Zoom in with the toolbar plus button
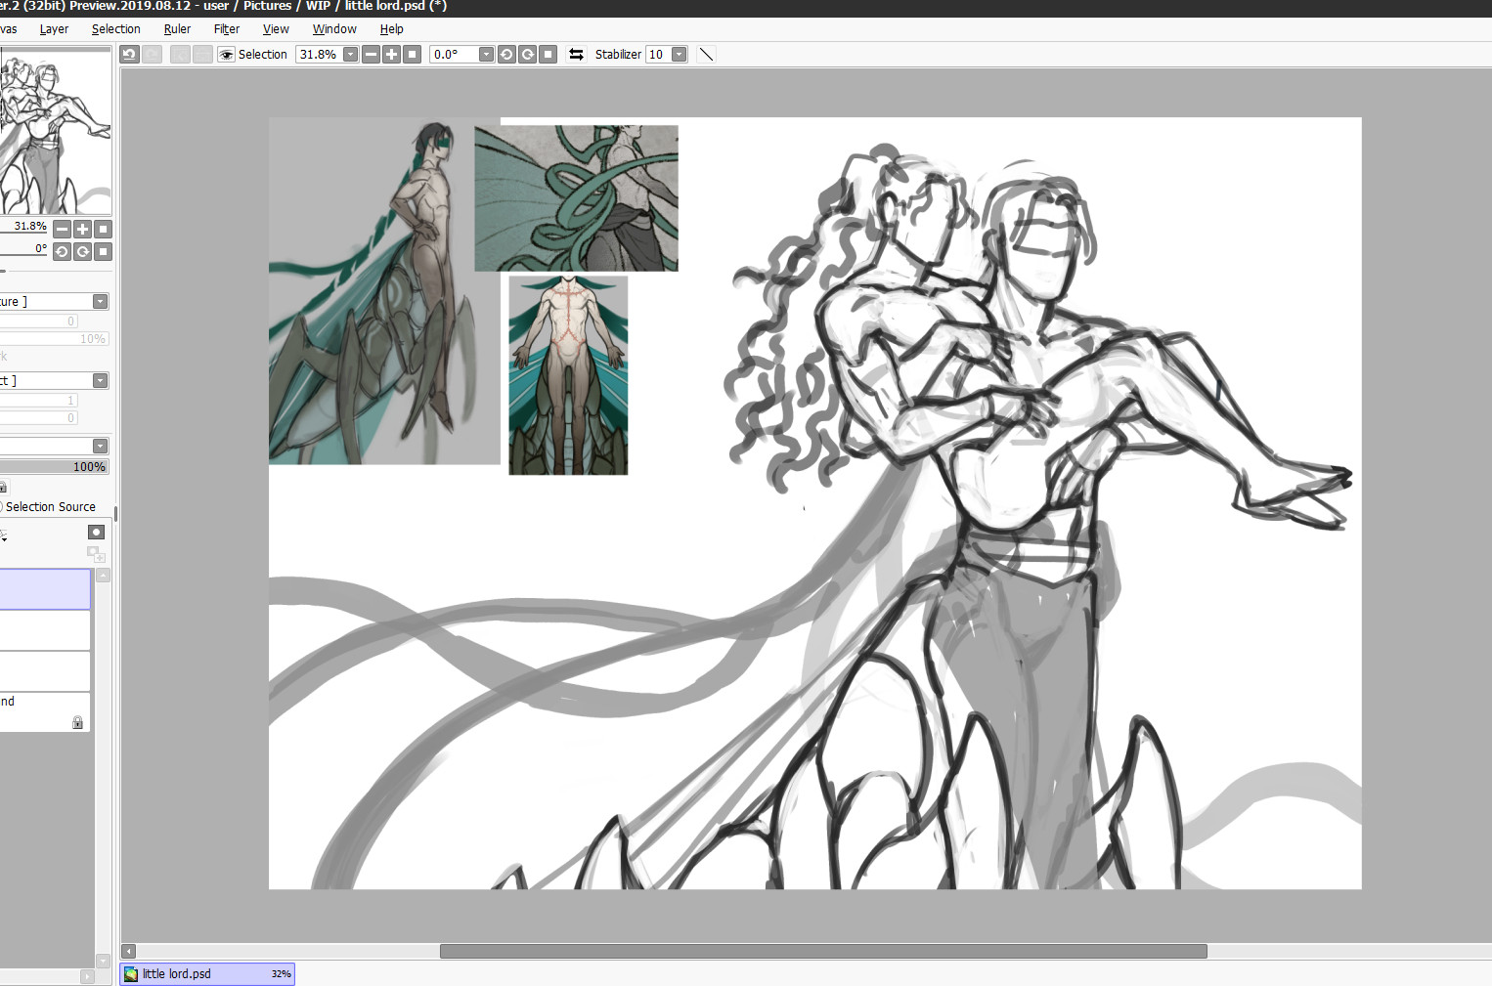This screenshot has width=1492, height=986. point(391,55)
